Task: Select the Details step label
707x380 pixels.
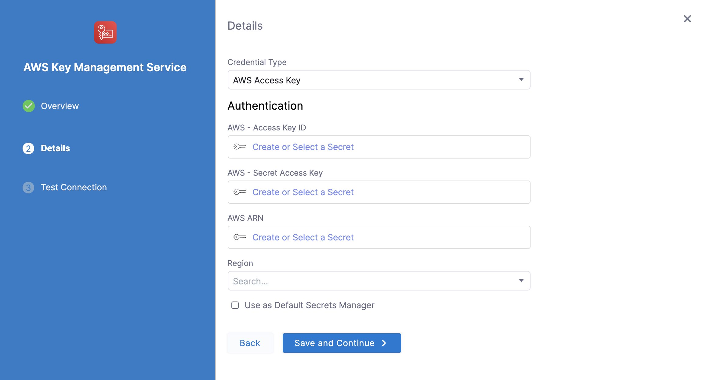Action: click(x=55, y=148)
